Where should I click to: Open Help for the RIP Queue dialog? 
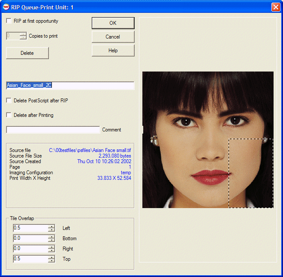pos(113,51)
